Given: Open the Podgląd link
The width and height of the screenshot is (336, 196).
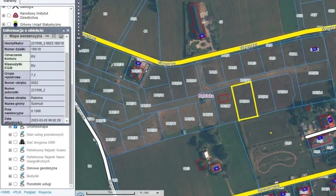Looking at the screenshot, I should [29, 192].
